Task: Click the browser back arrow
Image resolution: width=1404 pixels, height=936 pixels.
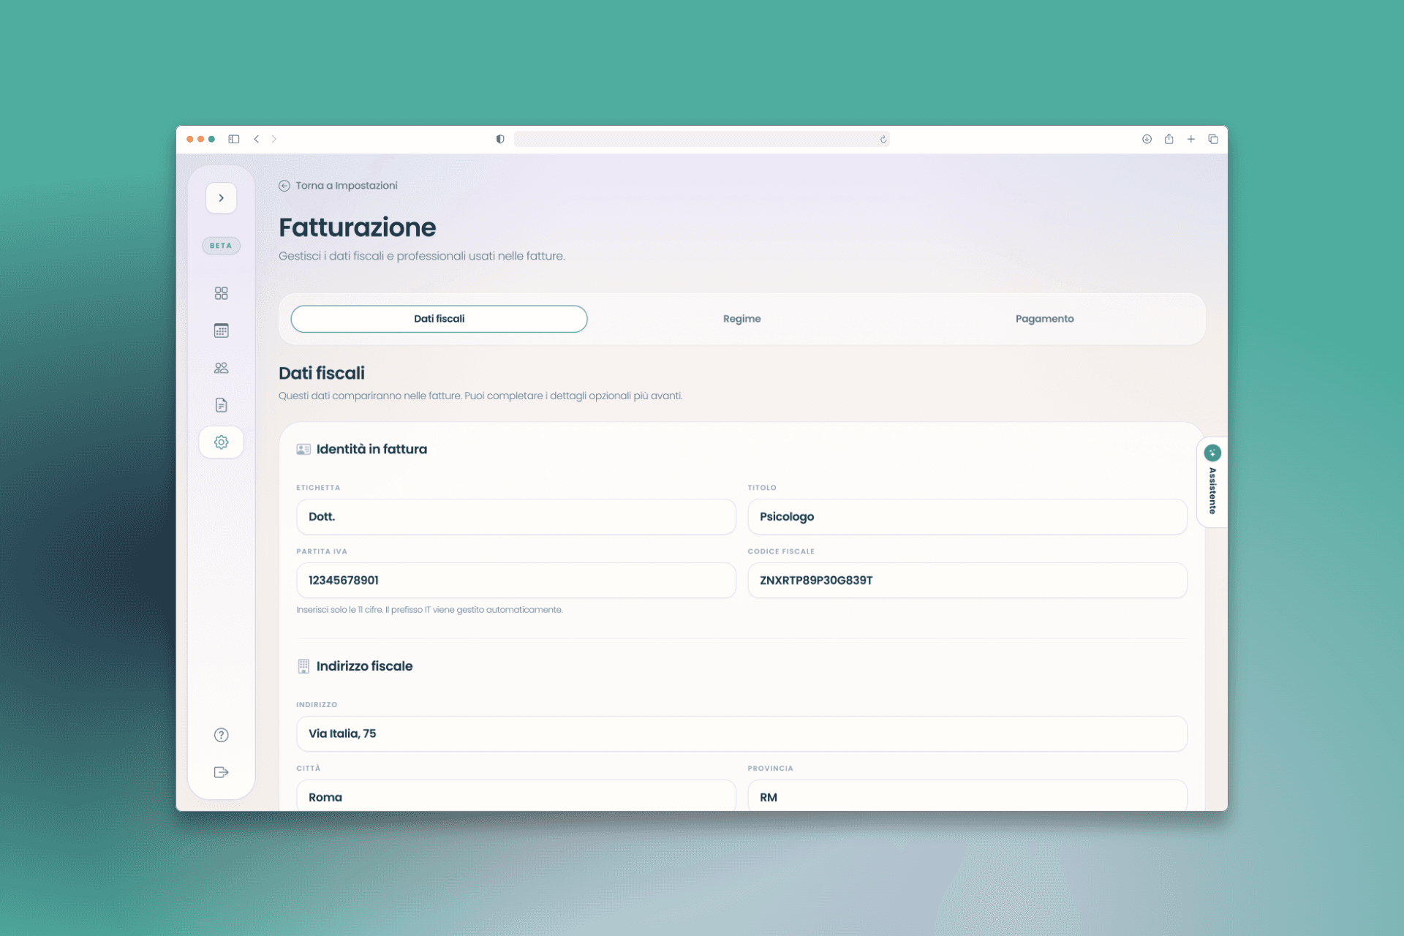Action: point(257,139)
